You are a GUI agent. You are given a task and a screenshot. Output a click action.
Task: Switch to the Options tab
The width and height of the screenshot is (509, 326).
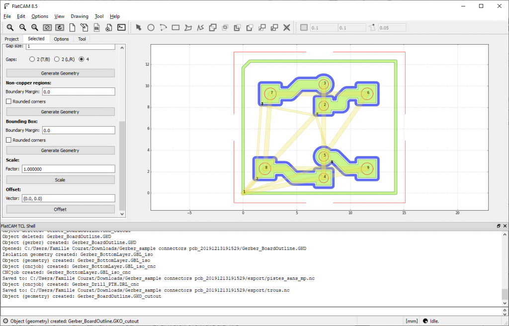(x=61, y=39)
